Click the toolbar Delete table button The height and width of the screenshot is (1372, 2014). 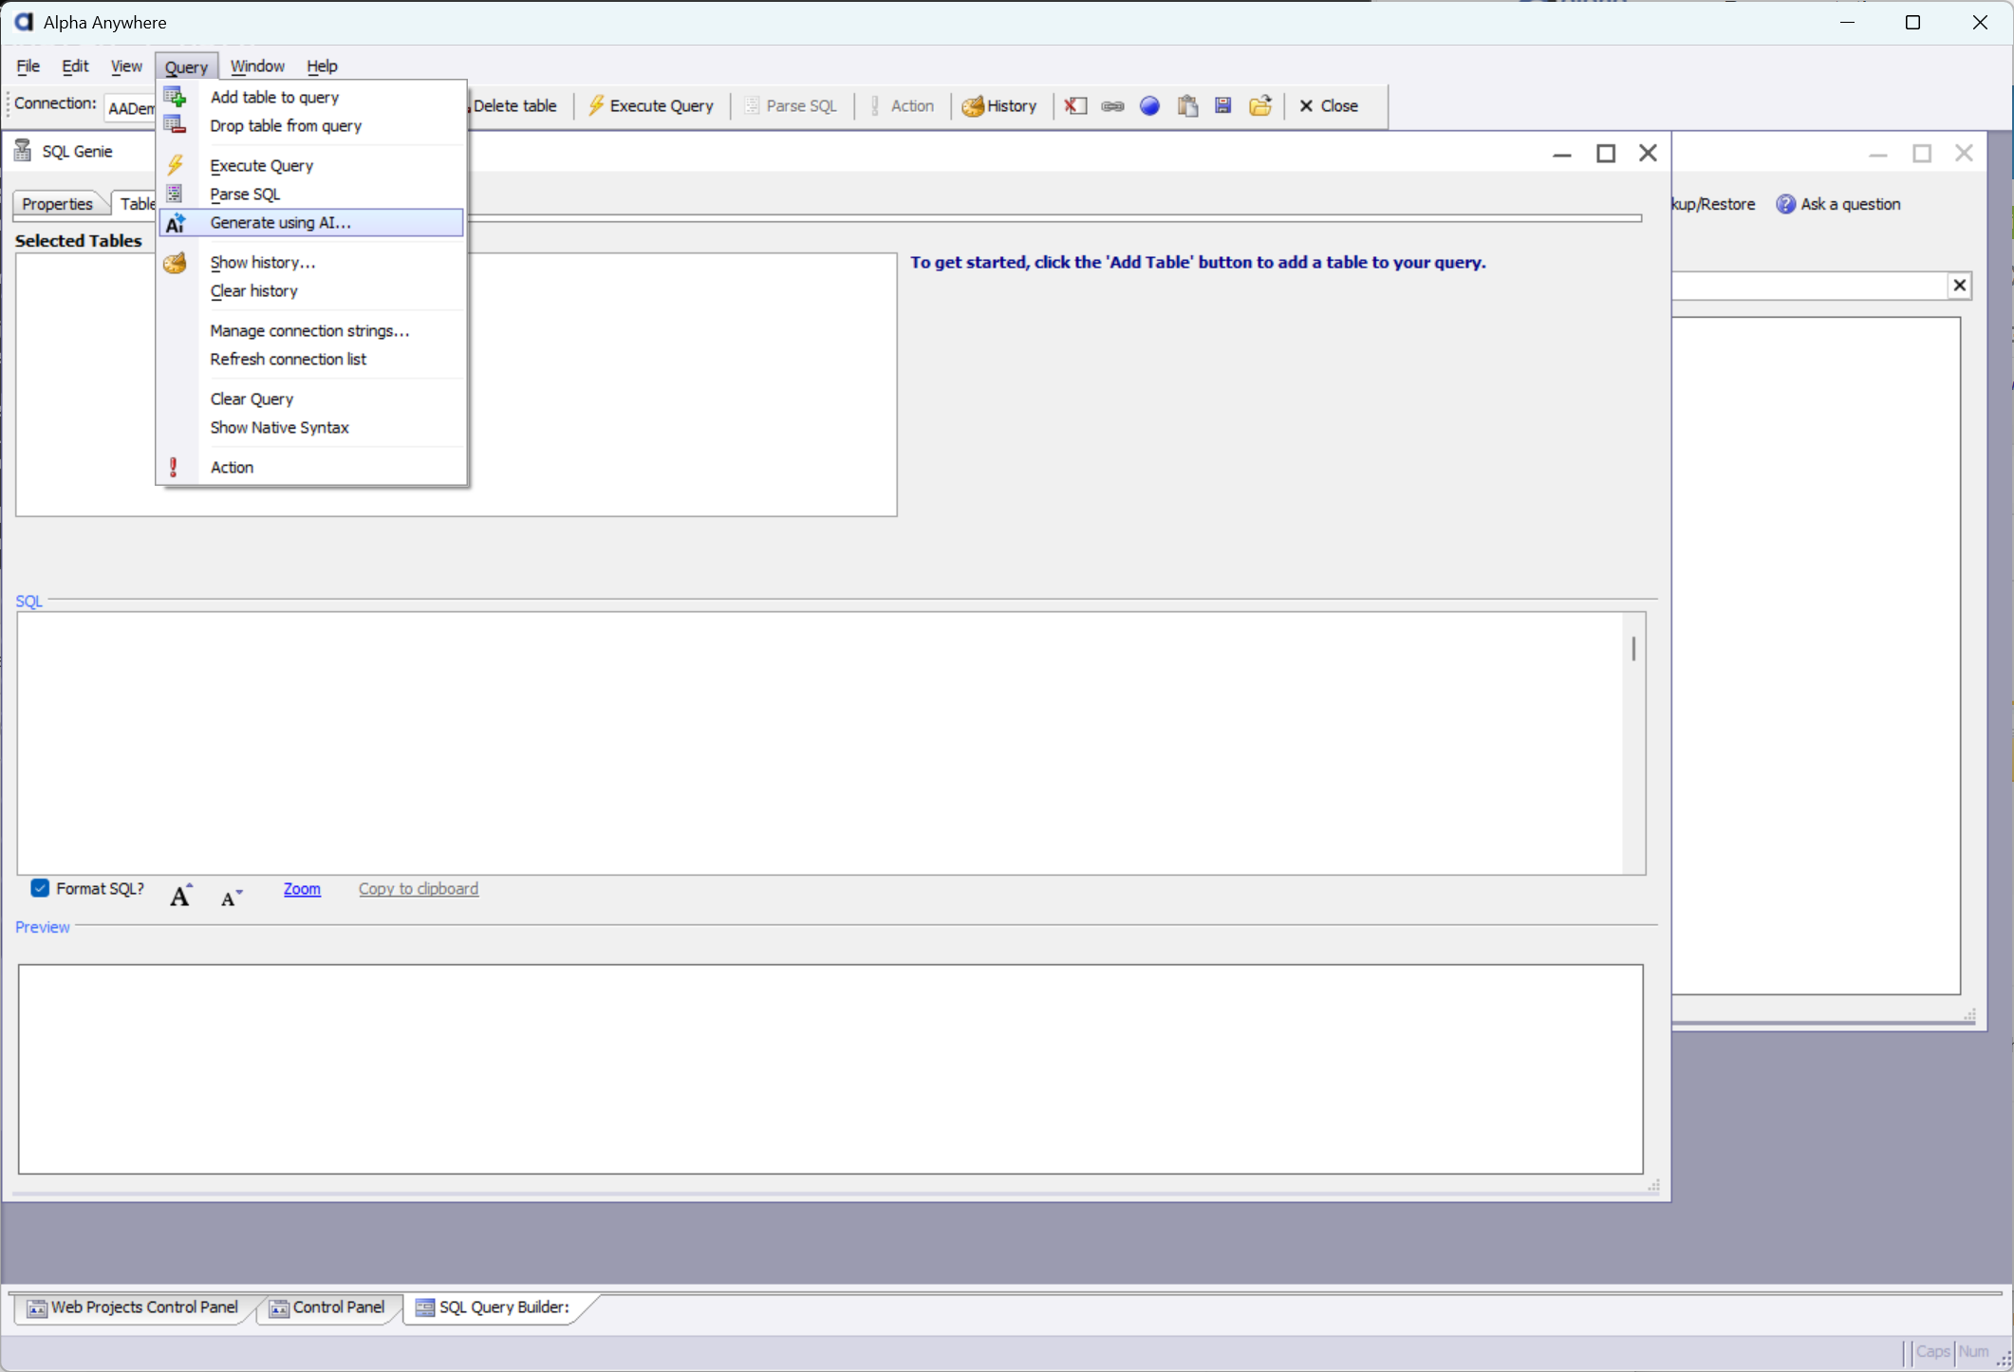[513, 105]
